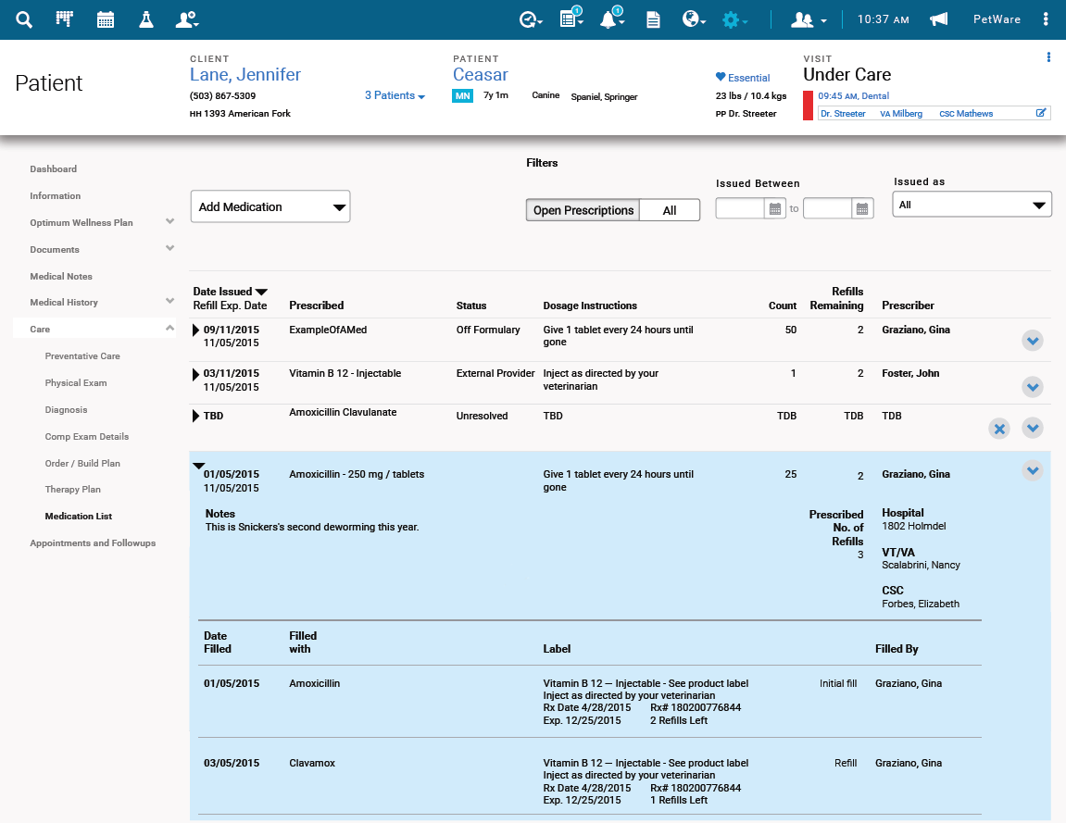
Task: Edit visit staff with the pencil icon
Action: pyautogui.click(x=1041, y=113)
